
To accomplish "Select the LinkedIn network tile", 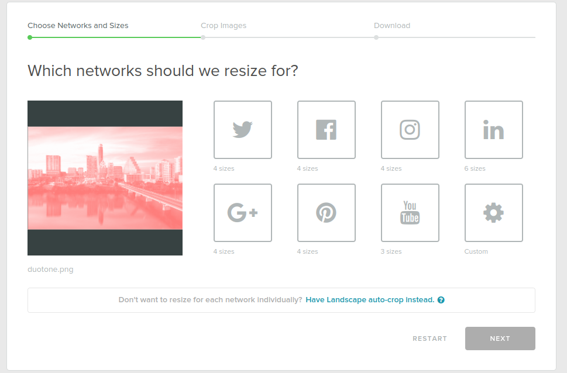I will (x=493, y=130).
